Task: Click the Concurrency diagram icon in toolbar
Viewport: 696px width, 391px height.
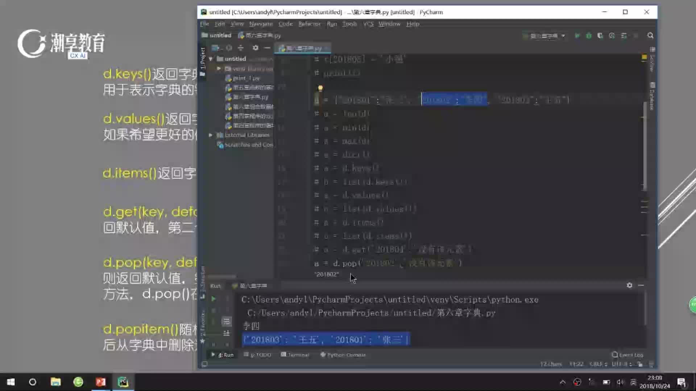Action: click(x=624, y=35)
